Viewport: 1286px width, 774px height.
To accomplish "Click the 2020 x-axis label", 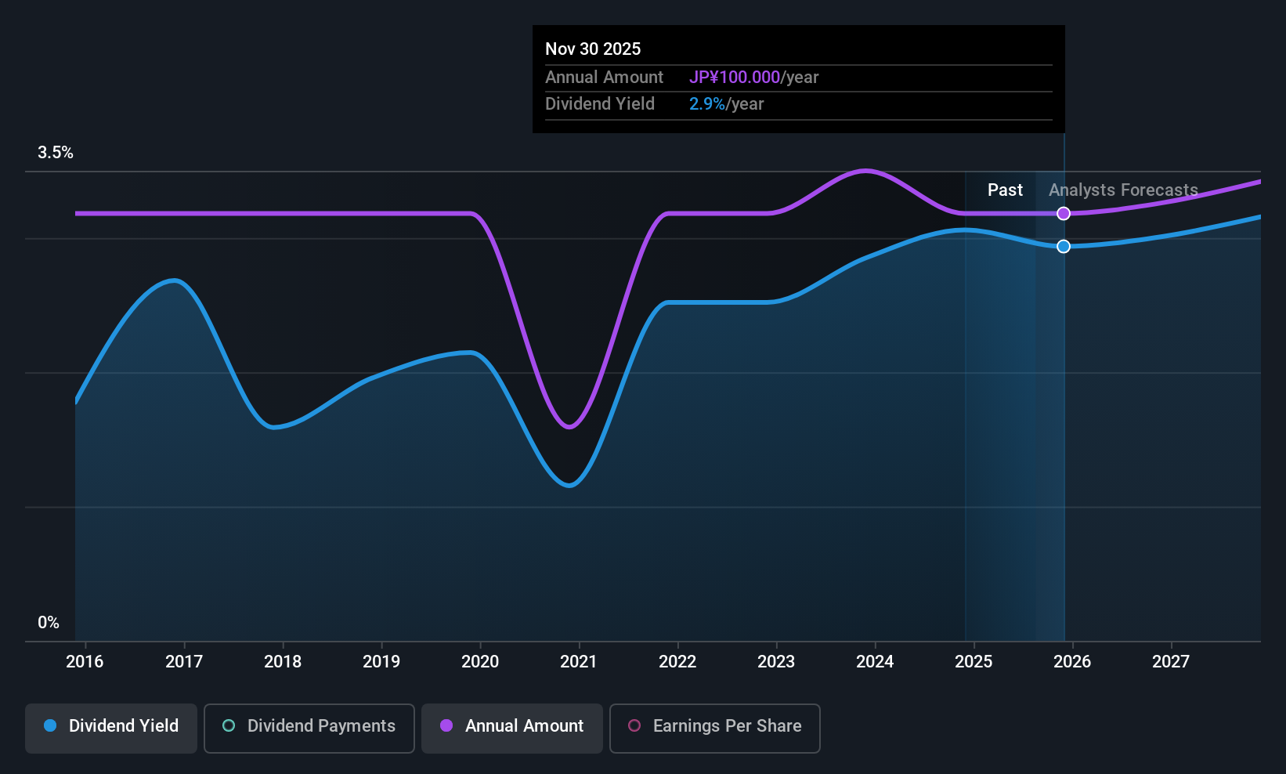I will (x=480, y=662).
